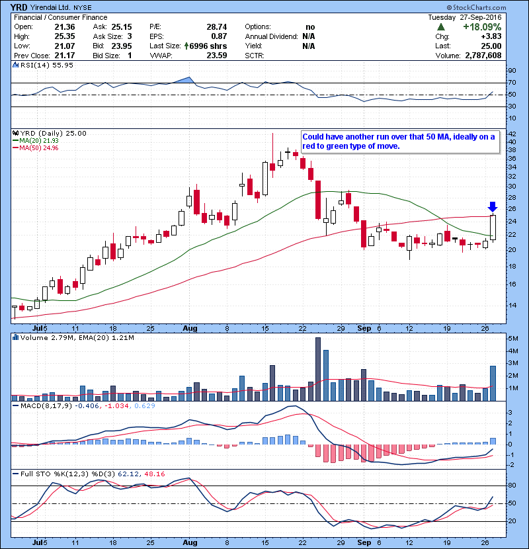Select the Prev Close value 21.17

65,56
